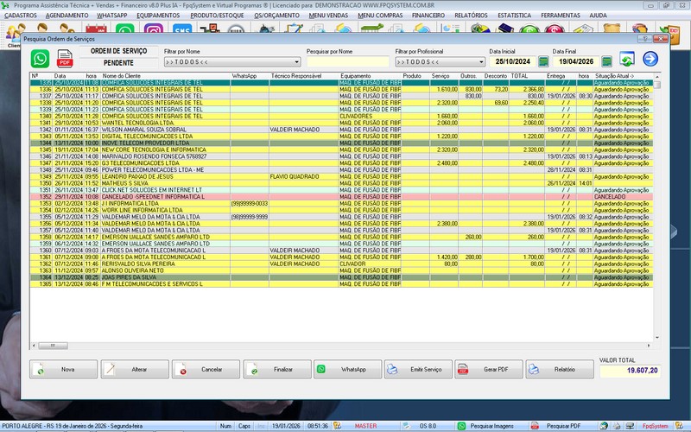Select order 1341 WANTEL TECNOLOGIA LTDA

point(341,123)
